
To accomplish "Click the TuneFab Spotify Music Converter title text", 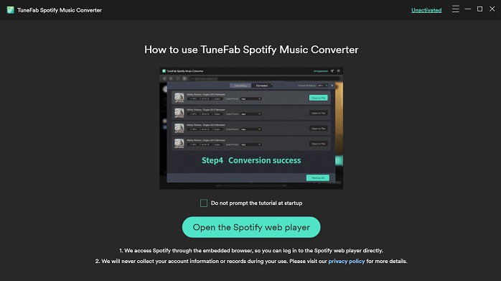I will point(60,10).
